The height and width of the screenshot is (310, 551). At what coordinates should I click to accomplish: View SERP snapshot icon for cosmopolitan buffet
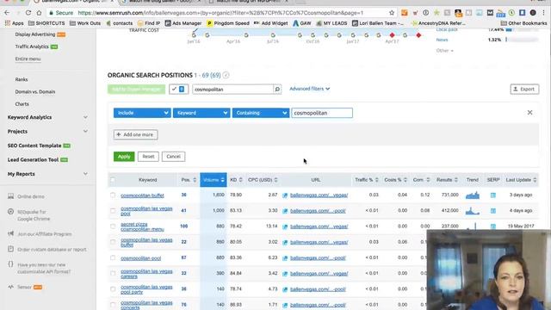(493, 195)
